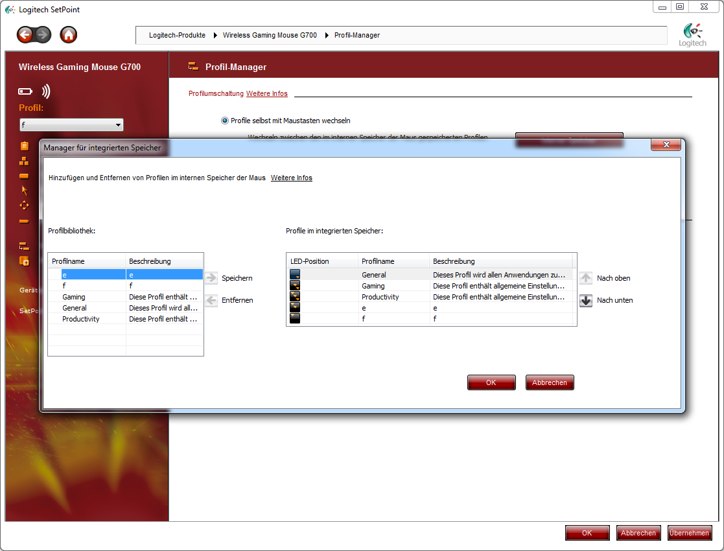Select 'Profile selbst mit Maustasten wechseln' radio button
The height and width of the screenshot is (551, 724).
tap(225, 121)
